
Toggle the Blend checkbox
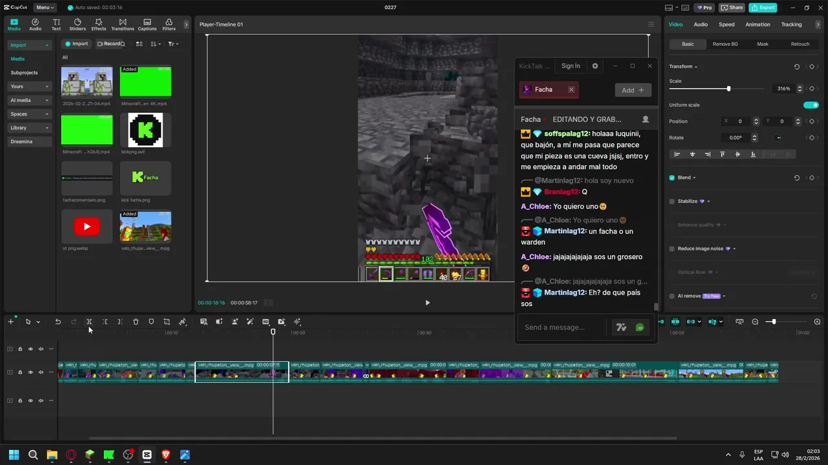(671, 178)
